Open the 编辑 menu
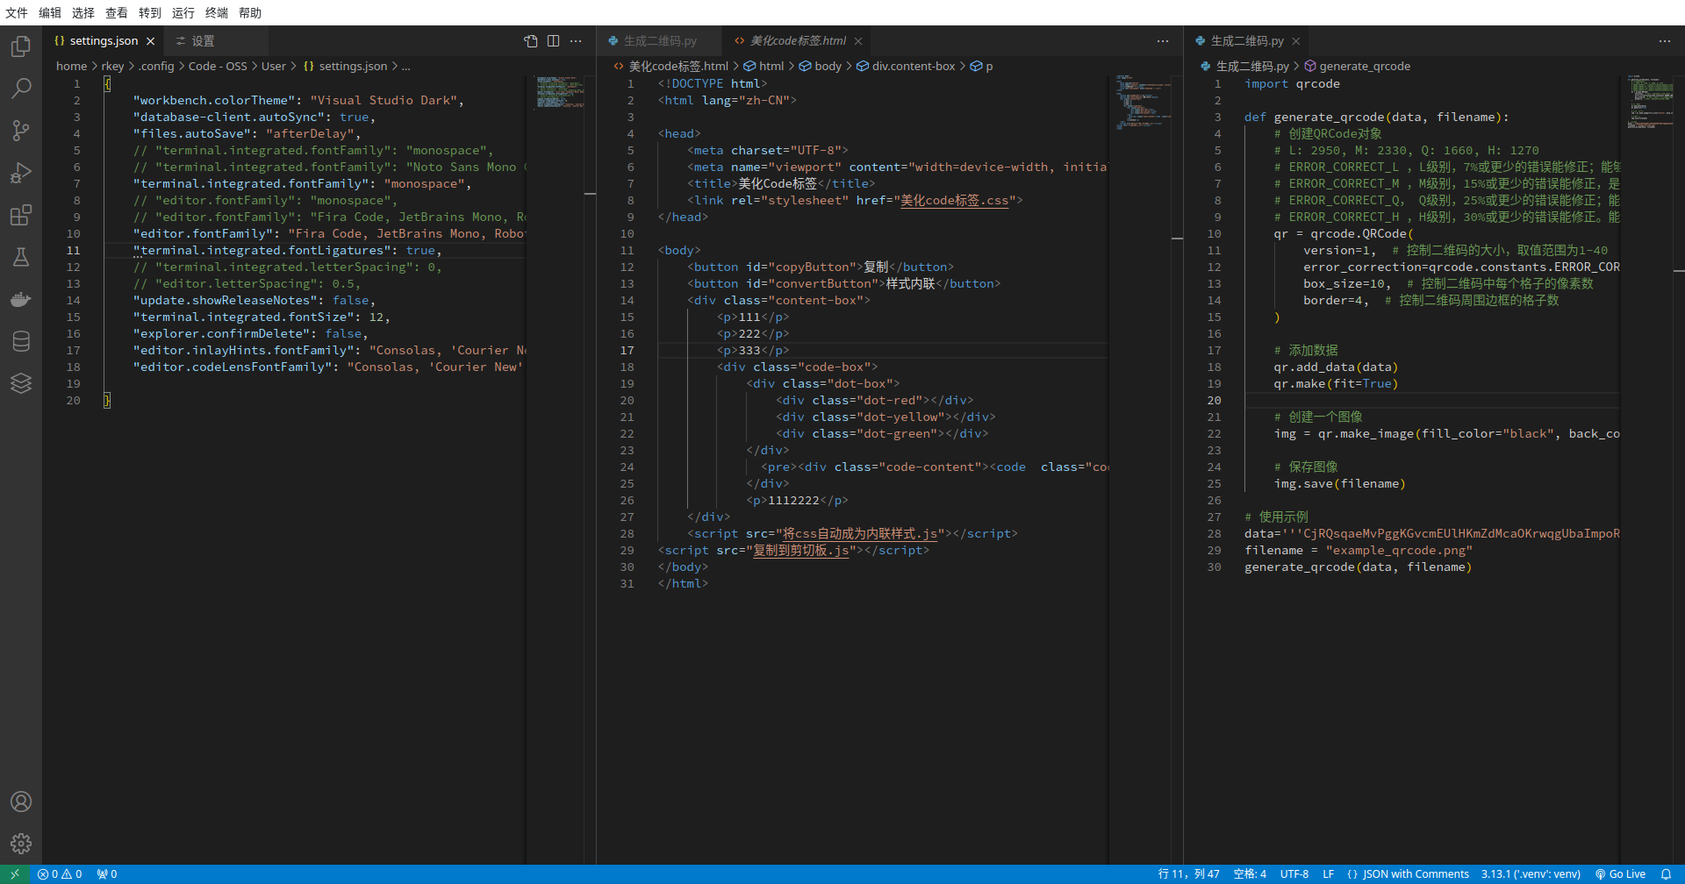The height and width of the screenshot is (884, 1685). point(50,13)
